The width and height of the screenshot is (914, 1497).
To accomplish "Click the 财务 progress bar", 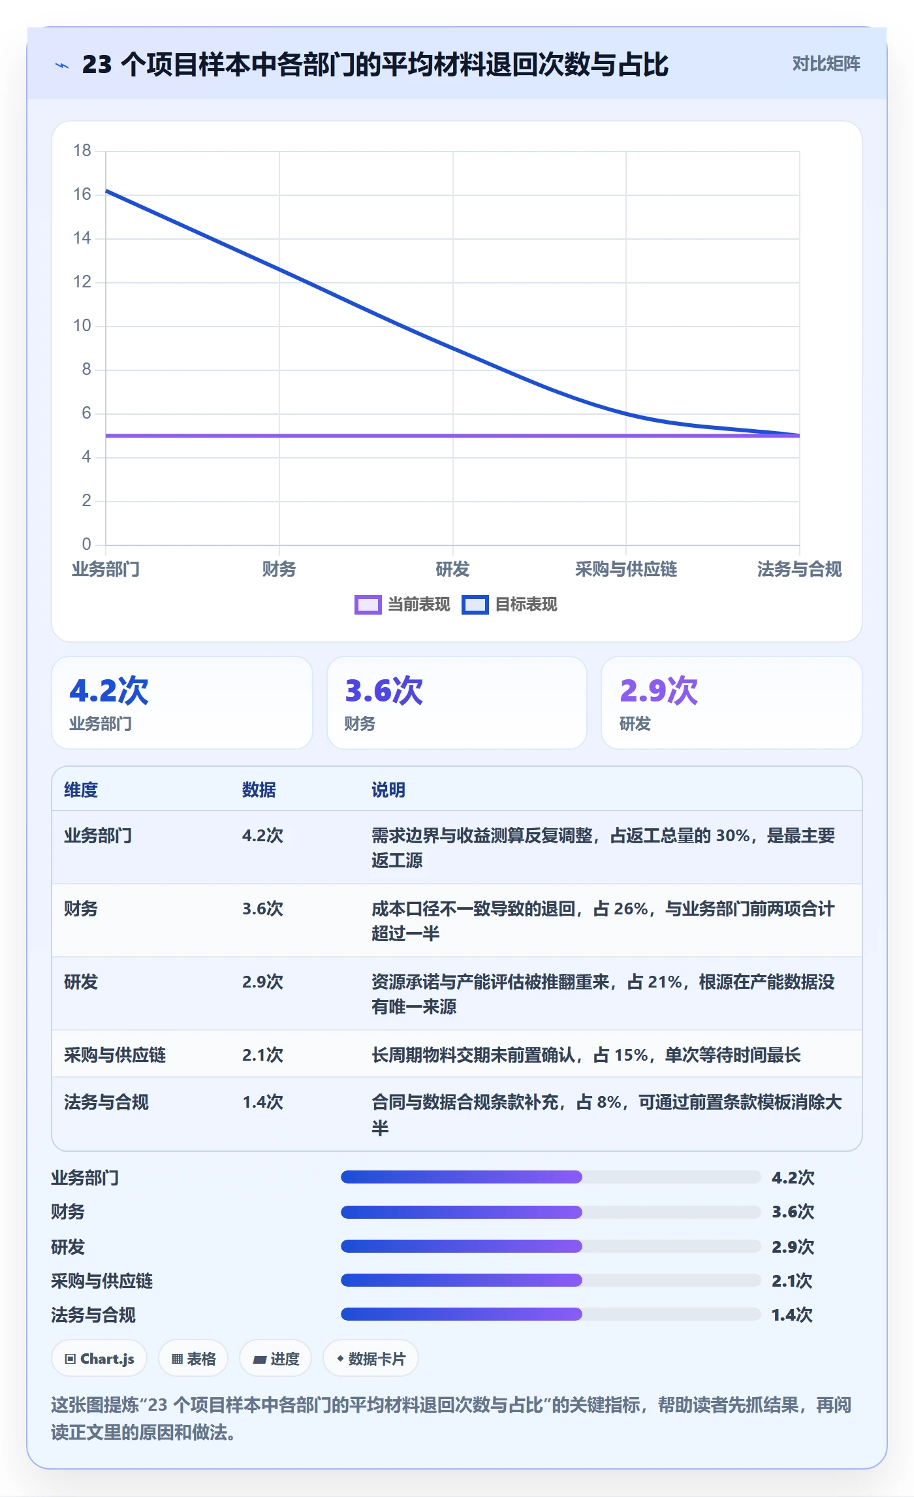I will pos(550,1212).
